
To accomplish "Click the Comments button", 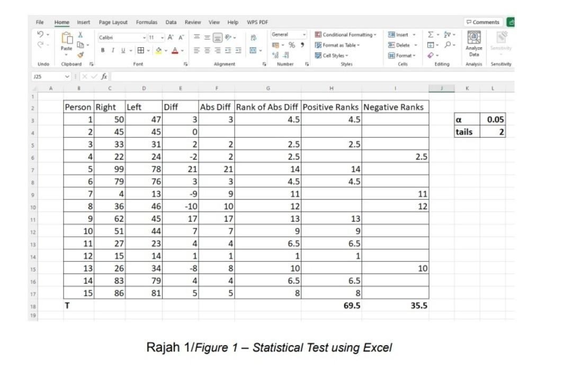I will pyautogui.click(x=483, y=22).
